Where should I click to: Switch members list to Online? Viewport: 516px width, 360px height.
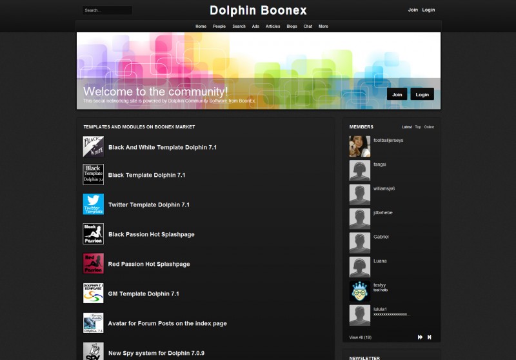[x=429, y=127]
